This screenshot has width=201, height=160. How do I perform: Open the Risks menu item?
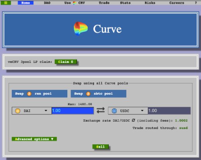coord(150,3)
